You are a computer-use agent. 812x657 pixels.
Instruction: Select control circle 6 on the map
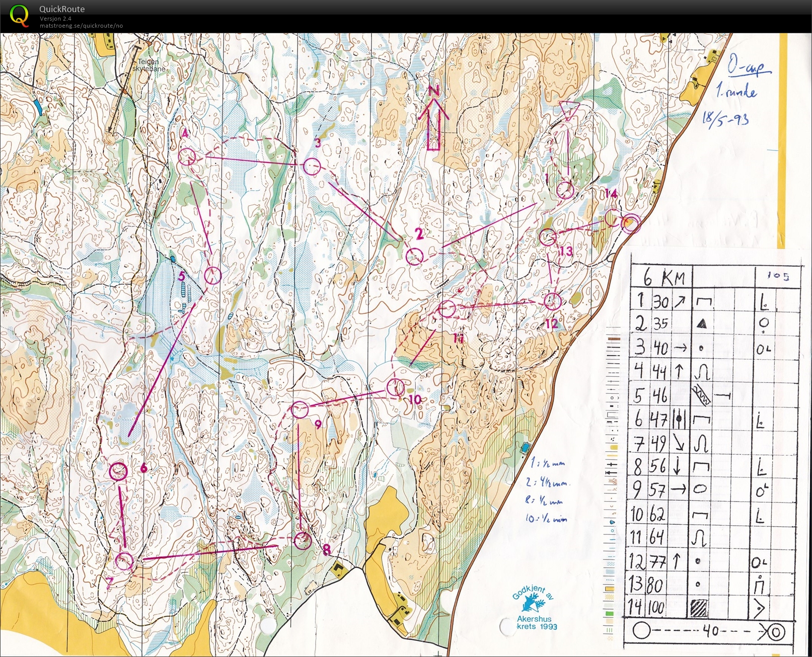[118, 471]
